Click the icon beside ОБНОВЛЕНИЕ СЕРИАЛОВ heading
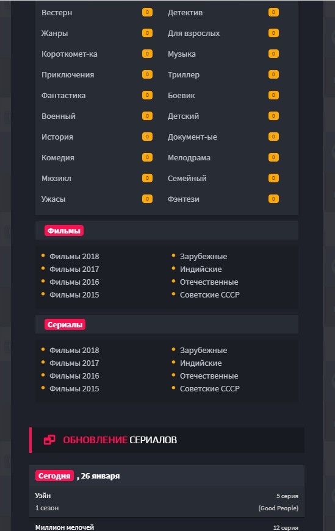Screen dimensions: 335x531 49,440
